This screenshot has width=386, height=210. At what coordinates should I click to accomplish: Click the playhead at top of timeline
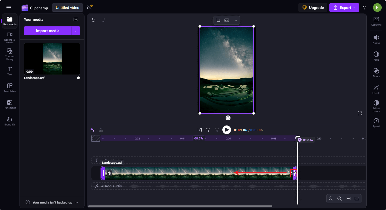coord(298,138)
